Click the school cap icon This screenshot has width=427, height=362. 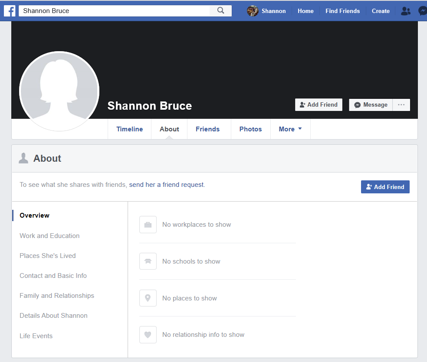[148, 261]
